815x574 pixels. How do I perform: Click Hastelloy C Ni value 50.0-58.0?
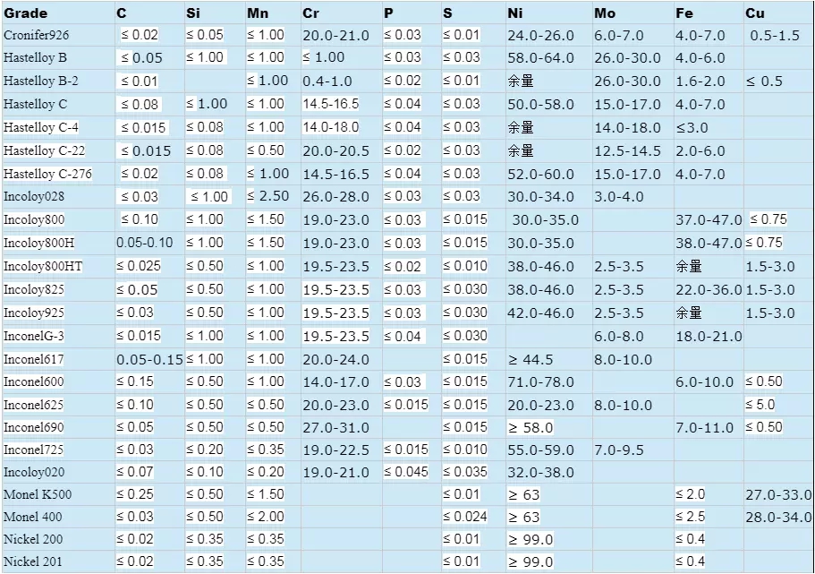(x=540, y=104)
